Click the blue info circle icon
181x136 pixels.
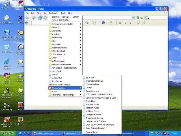click(103, 23)
